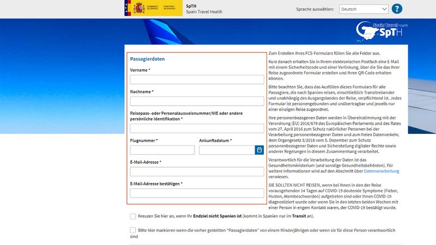The image size is (436, 245).
Task: Focus the Nachname input field
Action: tap(197, 101)
